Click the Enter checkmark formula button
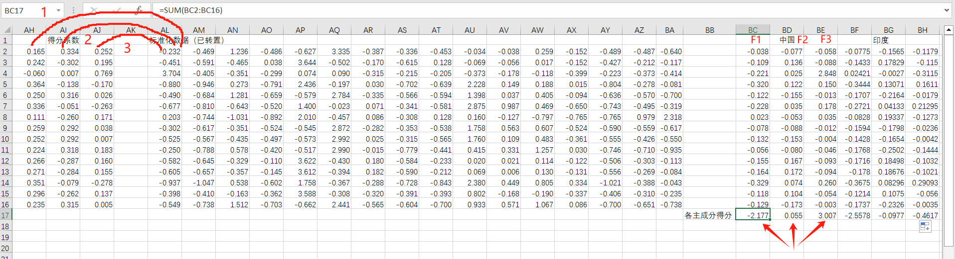The image size is (955, 259). coord(117,10)
